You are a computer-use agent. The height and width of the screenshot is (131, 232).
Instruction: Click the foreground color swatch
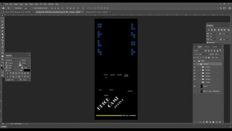point(1,68)
